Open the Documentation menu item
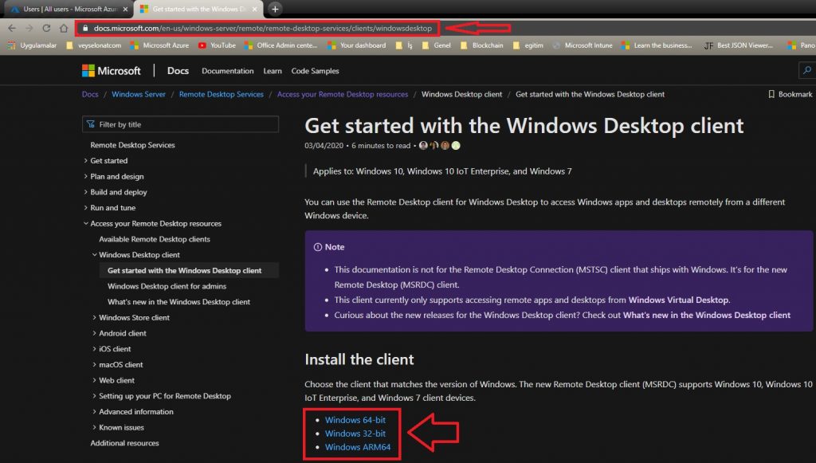Image resolution: width=816 pixels, height=463 pixels. 227,71
